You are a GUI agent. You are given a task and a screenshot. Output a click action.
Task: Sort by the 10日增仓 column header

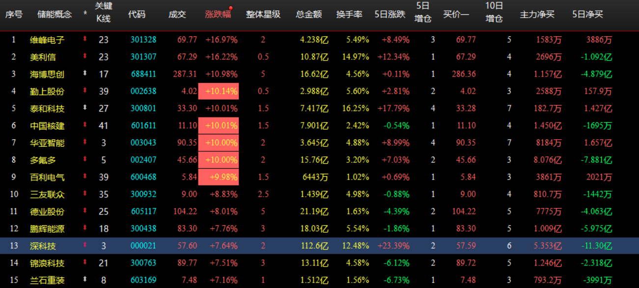coord(494,12)
